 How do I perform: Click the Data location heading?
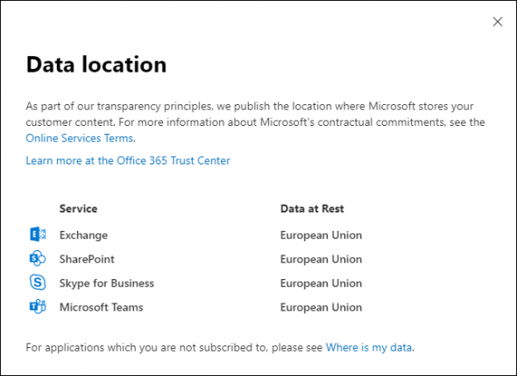coord(96,65)
